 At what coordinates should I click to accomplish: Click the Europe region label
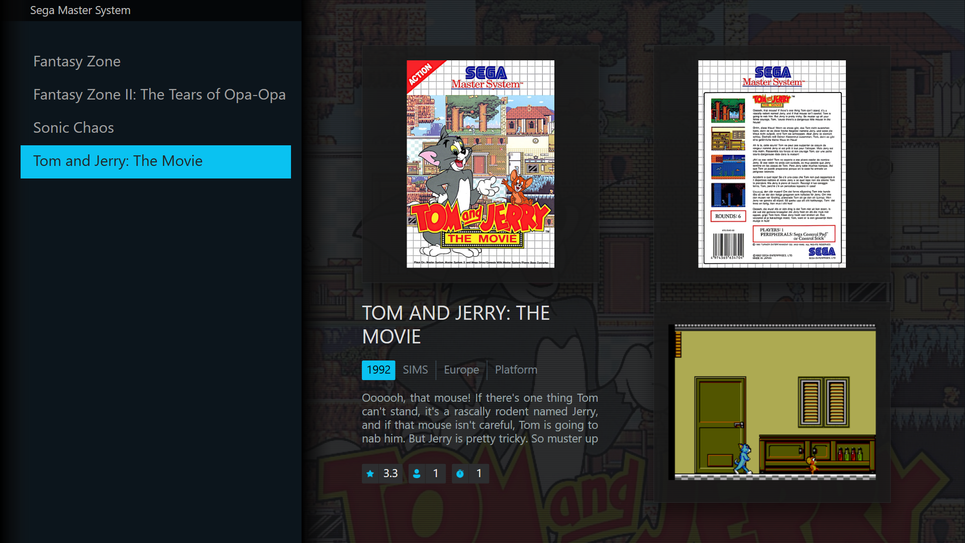point(461,370)
